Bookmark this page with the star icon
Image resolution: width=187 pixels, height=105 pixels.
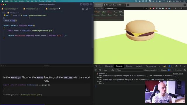[x=147, y=8]
